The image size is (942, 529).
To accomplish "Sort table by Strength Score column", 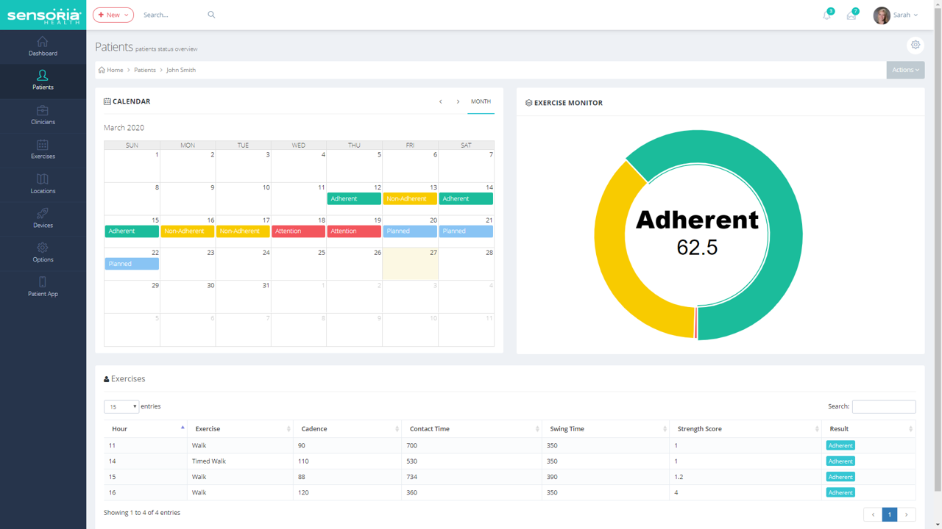I will click(746, 428).
